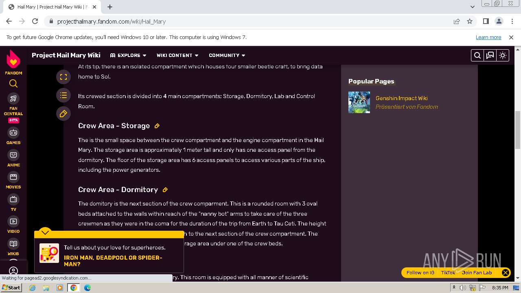Open the Windows Start menu

[11, 288]
